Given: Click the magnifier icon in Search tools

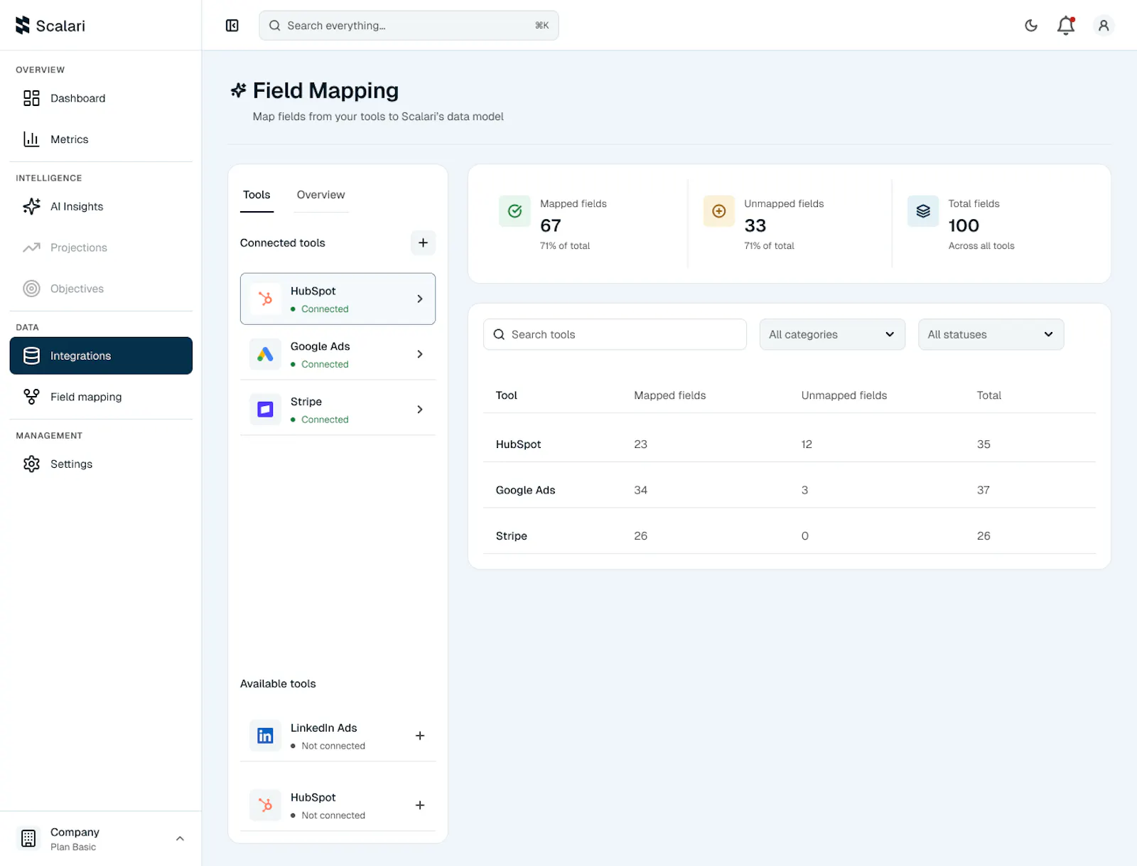Looking at the screenshot, I should tap(499, 334).
